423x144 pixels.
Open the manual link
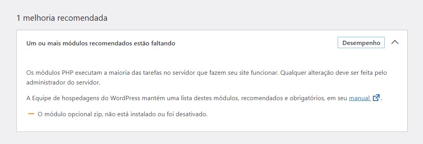coord(359,98)
